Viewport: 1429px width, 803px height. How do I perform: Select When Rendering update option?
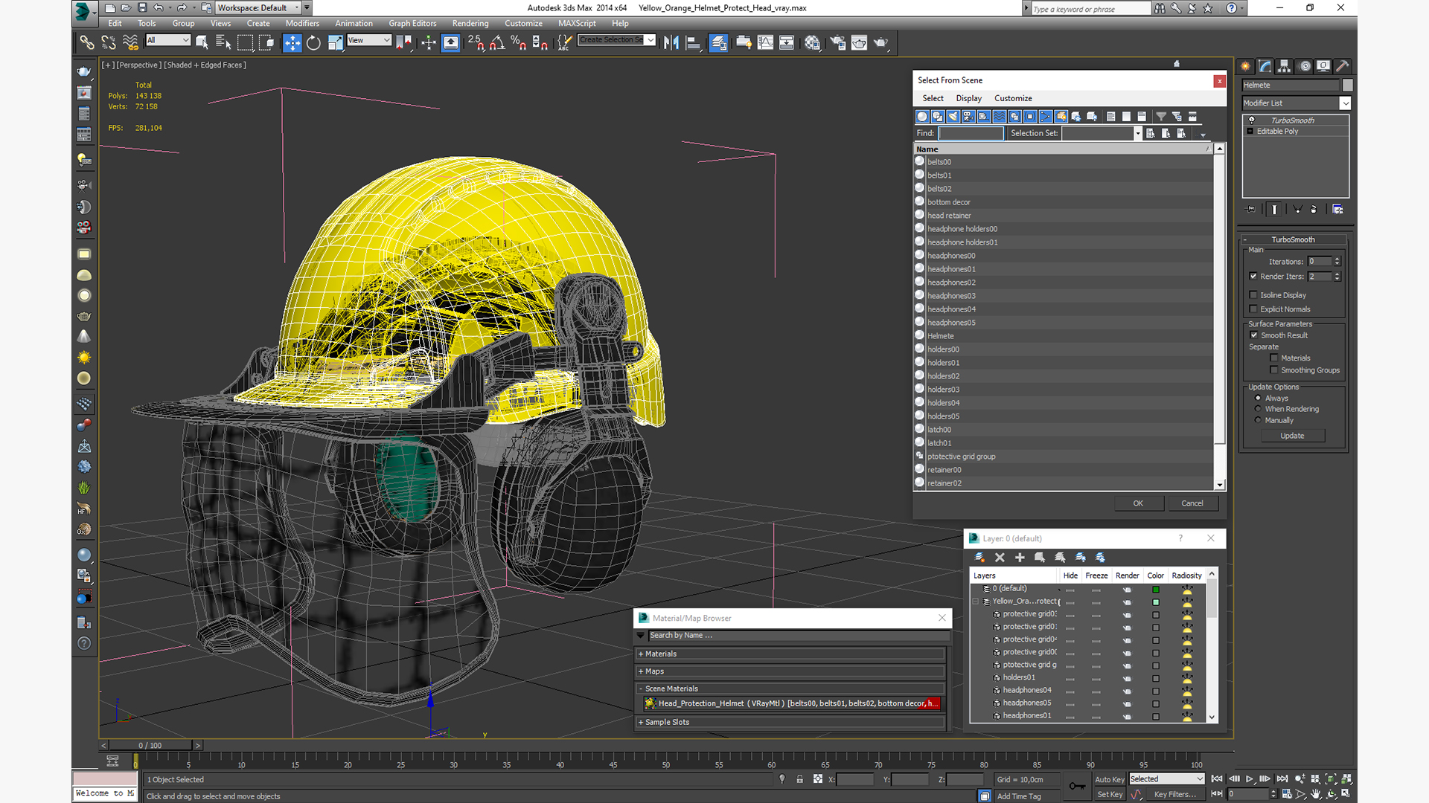tap(1258, 409)
